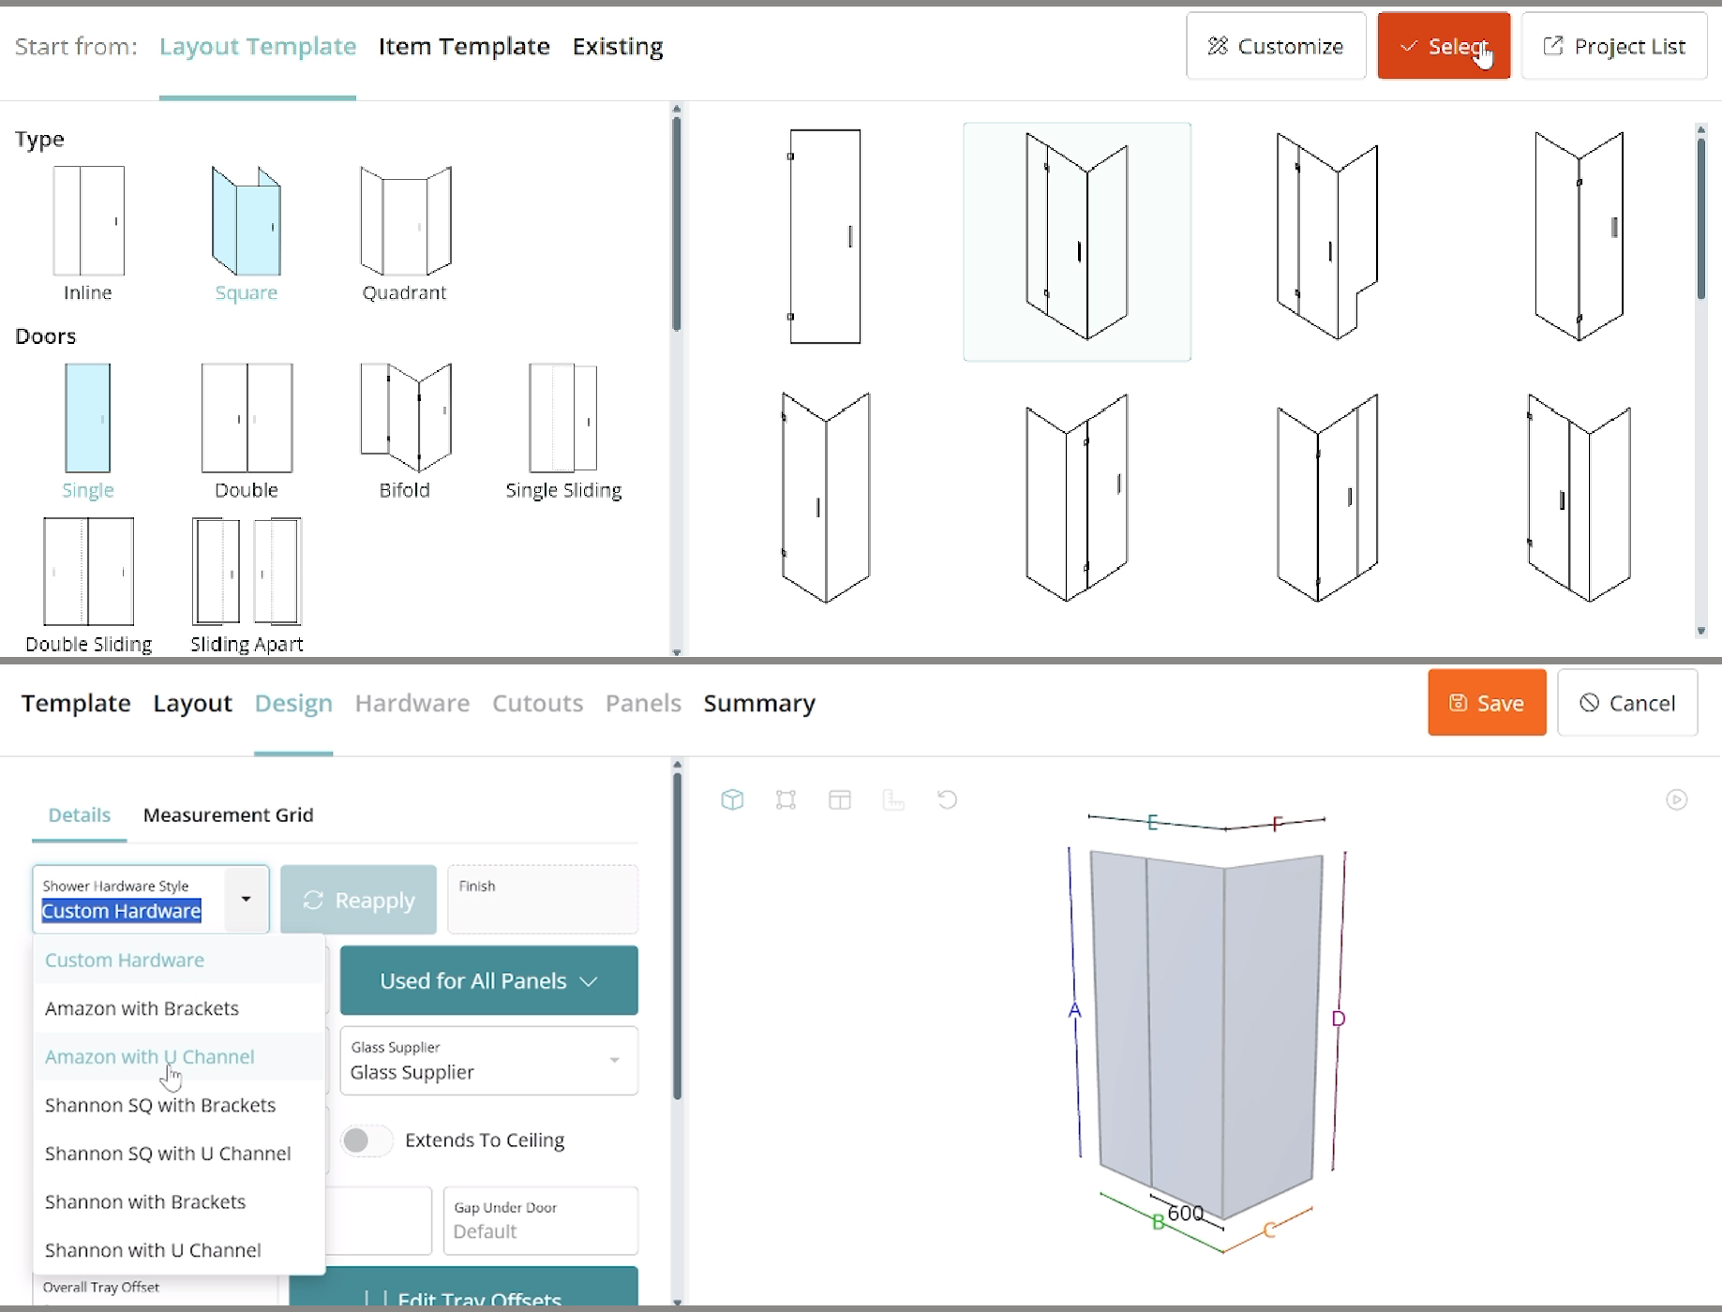1722x1312 pixels.
Task: Click the bounding box view icon
Action: point(786,799)
